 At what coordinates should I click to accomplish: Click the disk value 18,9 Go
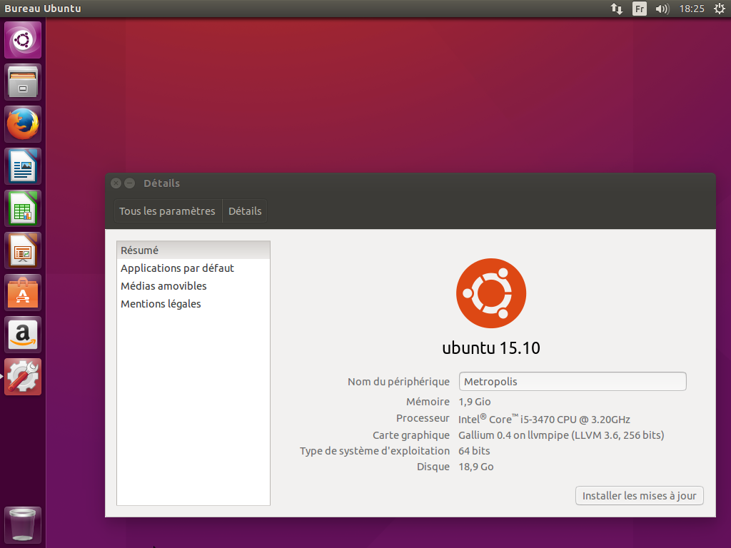click(x=476, y=467)
